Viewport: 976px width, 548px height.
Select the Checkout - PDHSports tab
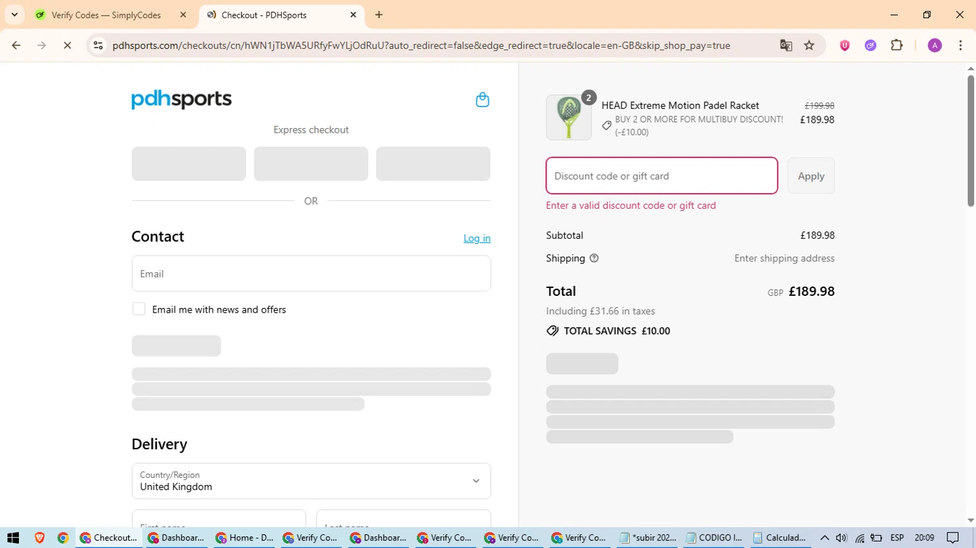(x=264, y=15)
